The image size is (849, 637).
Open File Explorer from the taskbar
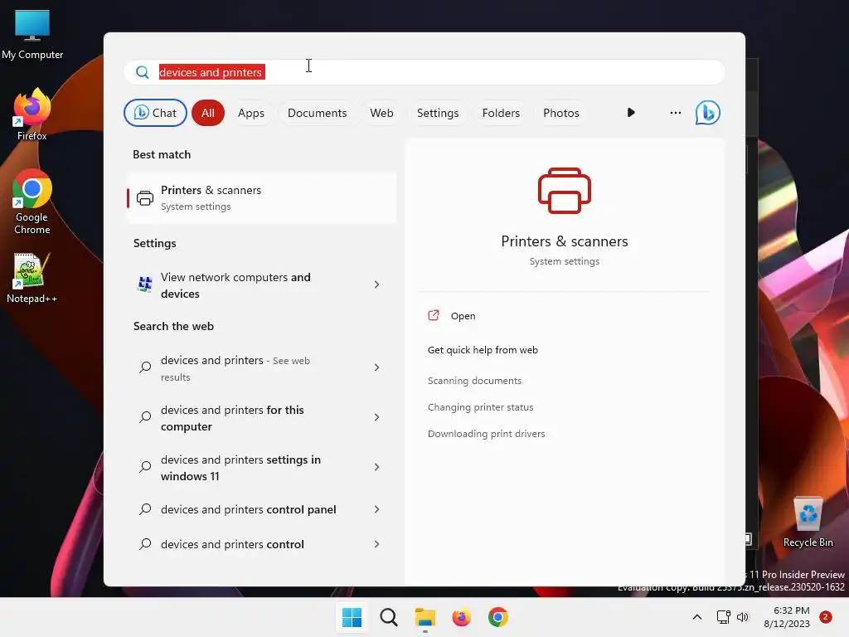425,617
